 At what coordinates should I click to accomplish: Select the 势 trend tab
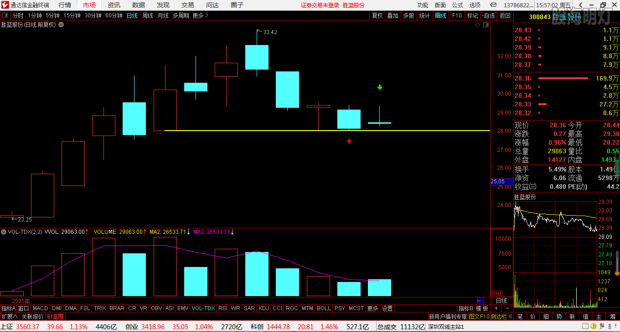coord(559,317)
